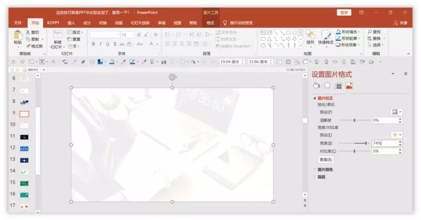Switch to the 设计 (Design) tab

pyautogui.click(x=87, y=23)
